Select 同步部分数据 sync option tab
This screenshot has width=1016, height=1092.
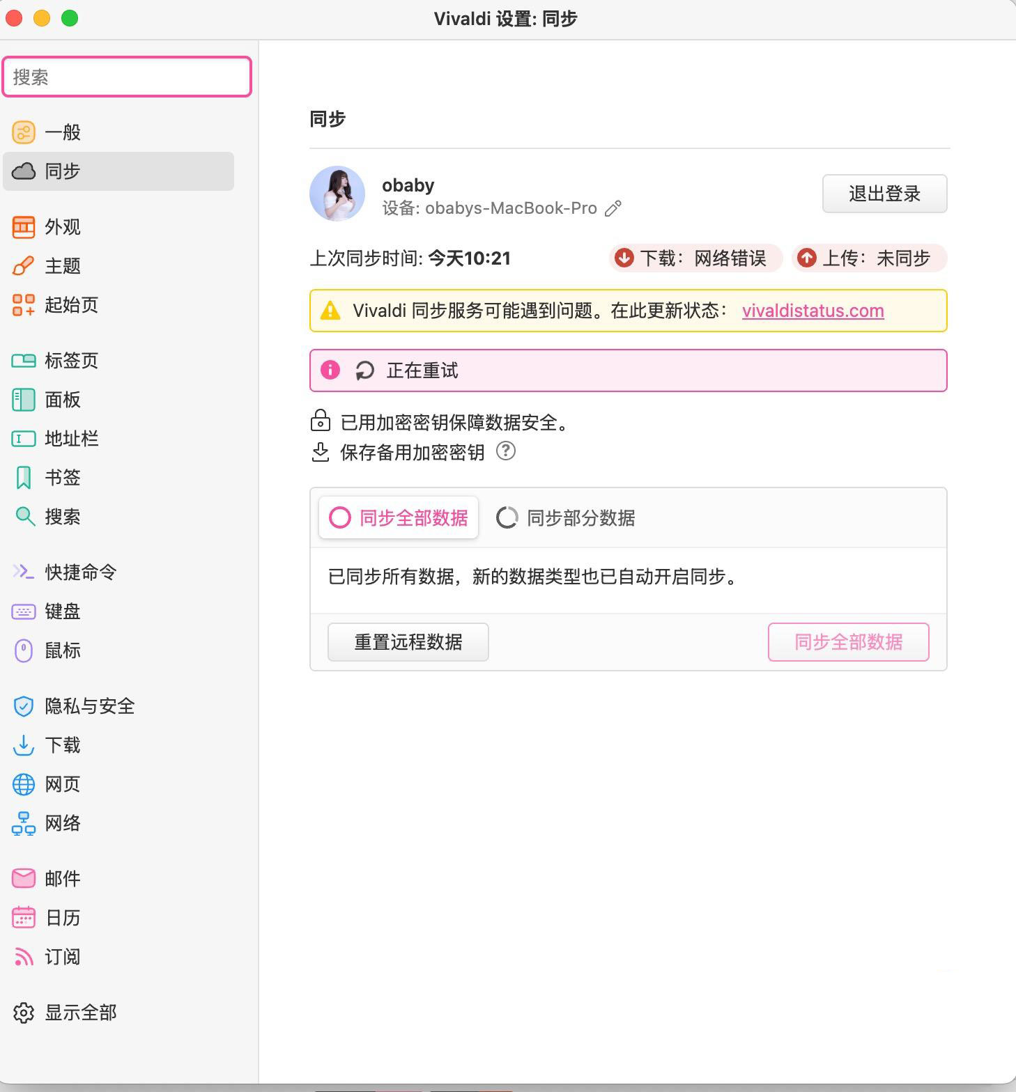tap(566, 518)
